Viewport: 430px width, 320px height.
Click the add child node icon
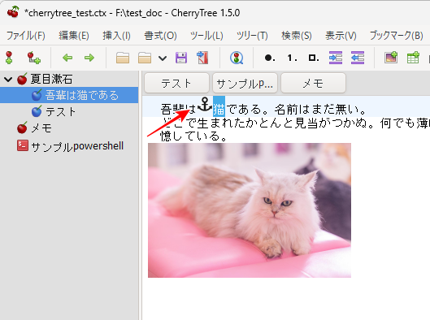tap(33, 58)
